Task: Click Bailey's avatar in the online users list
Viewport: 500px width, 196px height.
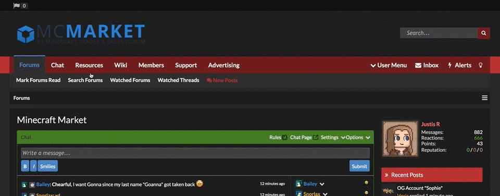Action: [x=298, y=184]
